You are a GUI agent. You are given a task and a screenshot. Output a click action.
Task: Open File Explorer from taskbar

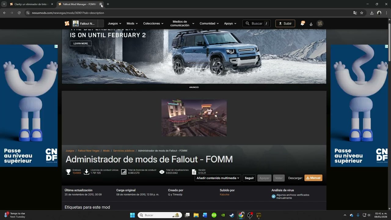196,215
